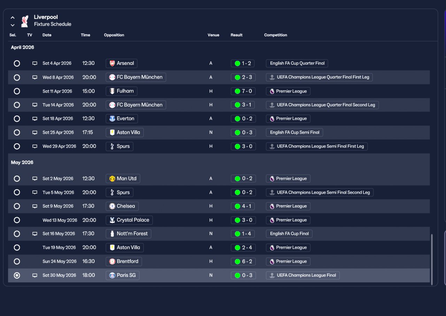
Task: Click TV icon for Paris SG final
Action: pos(35,276)
